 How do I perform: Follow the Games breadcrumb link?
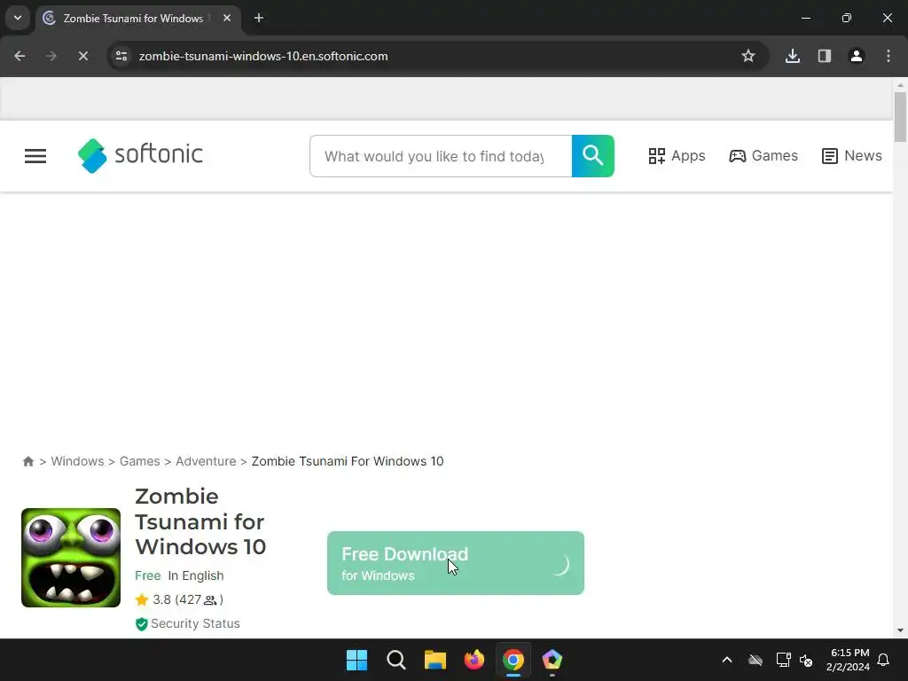pyautogui.click(x=139, y=461)
